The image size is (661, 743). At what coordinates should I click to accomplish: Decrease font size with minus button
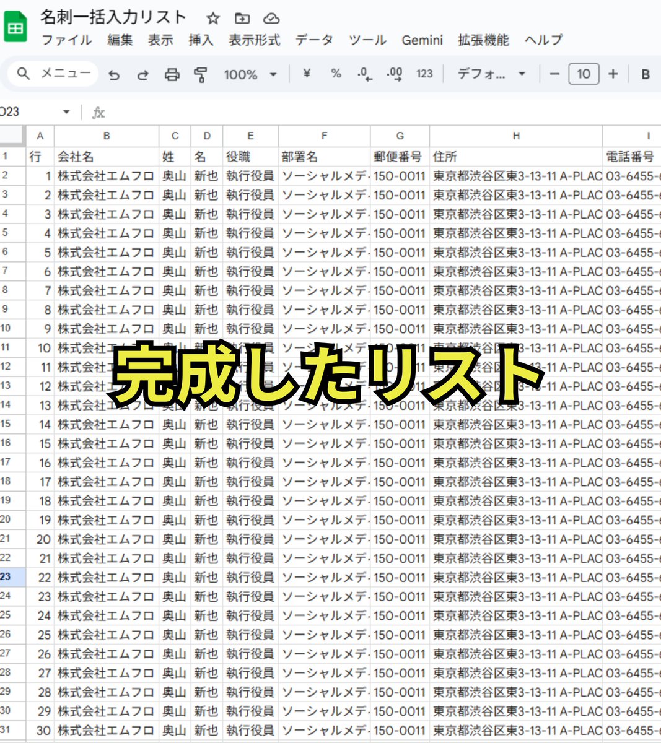(554, 74)
